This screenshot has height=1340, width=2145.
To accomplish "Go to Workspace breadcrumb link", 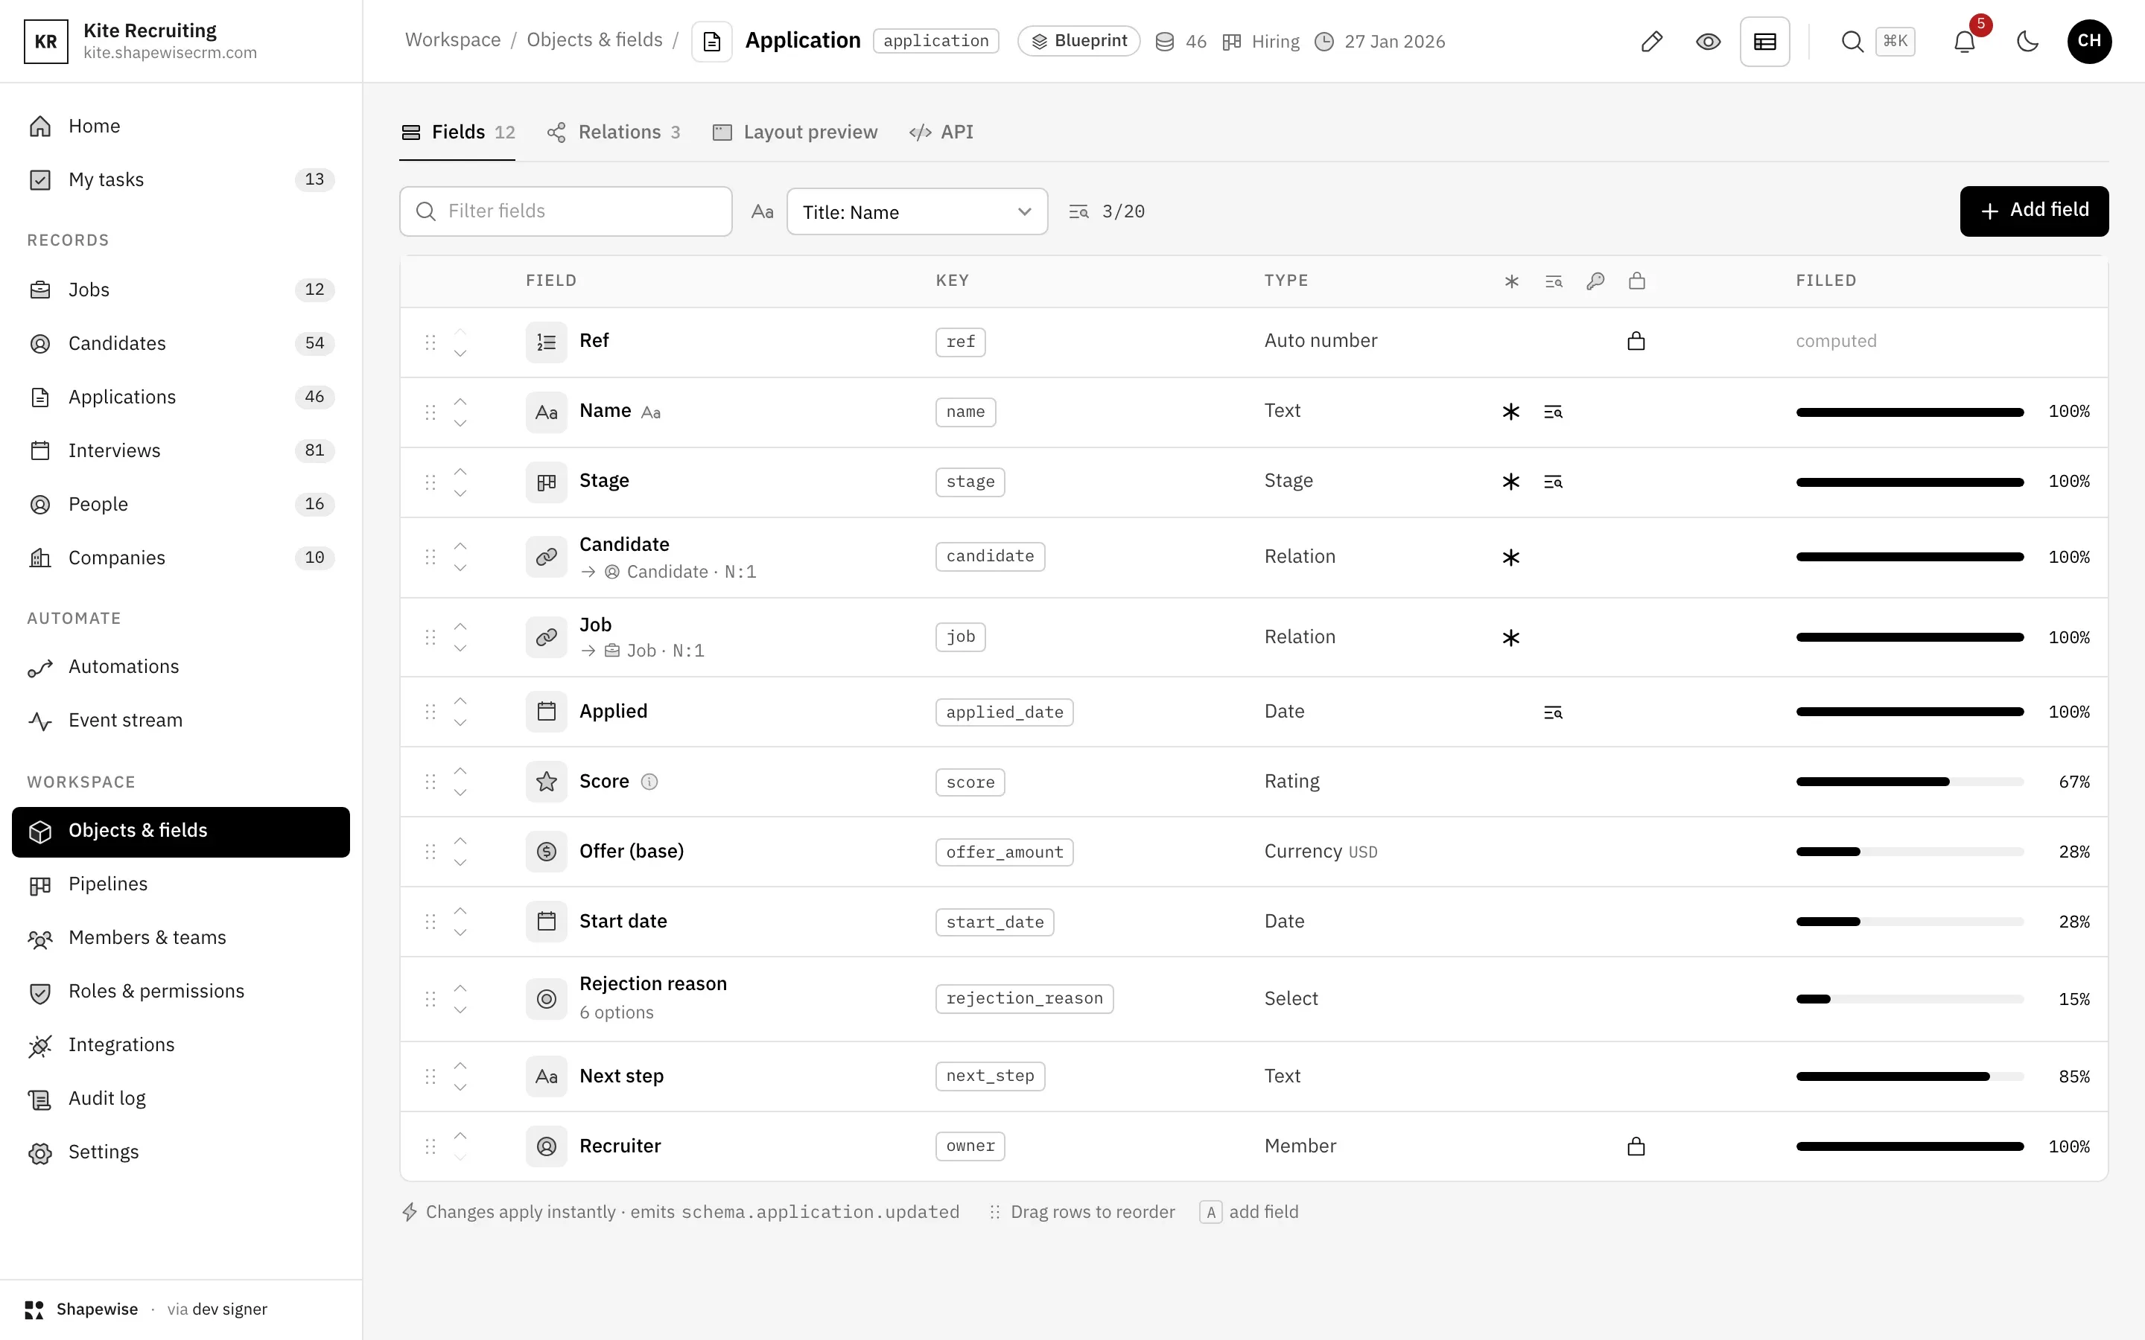I will 453,40.
